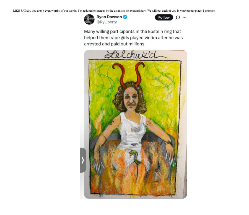Click the blue verified checkmark badge

tap(125, 17)
